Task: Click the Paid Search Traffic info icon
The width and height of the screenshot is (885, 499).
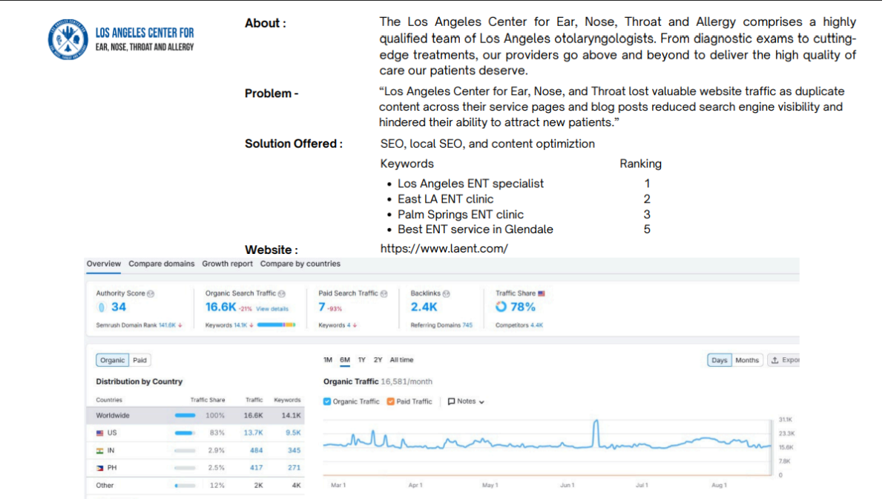Action: click(384, 294)
